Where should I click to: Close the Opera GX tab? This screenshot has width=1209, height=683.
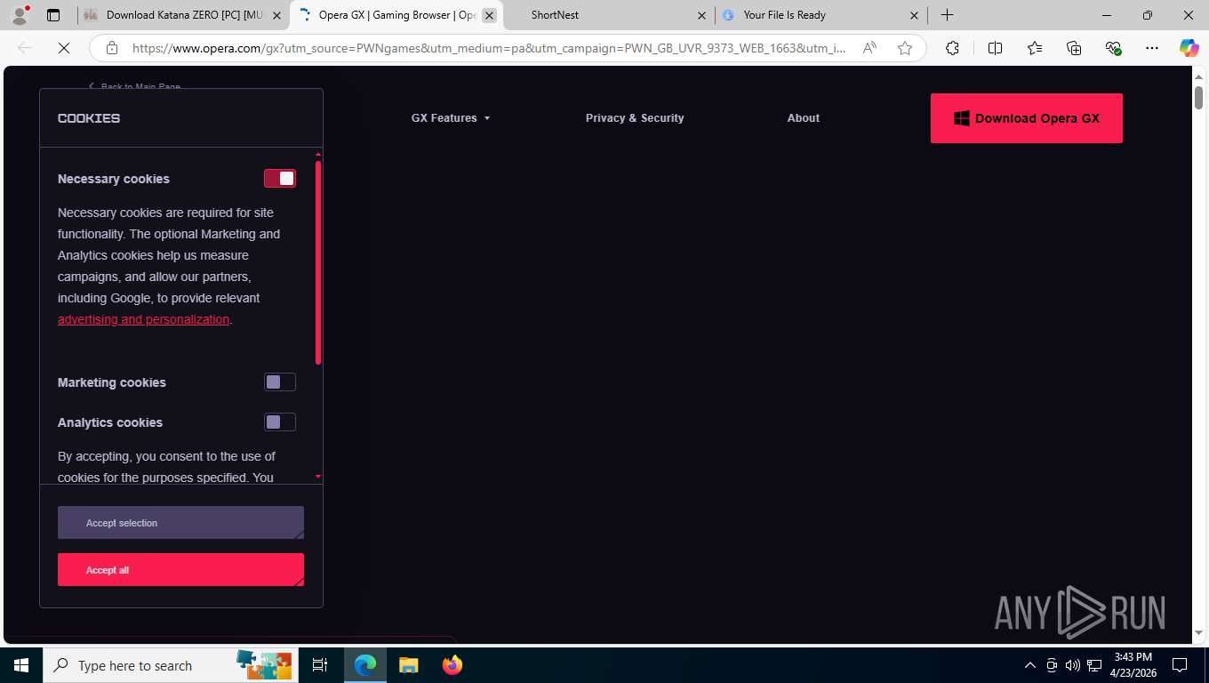[489, 15]
